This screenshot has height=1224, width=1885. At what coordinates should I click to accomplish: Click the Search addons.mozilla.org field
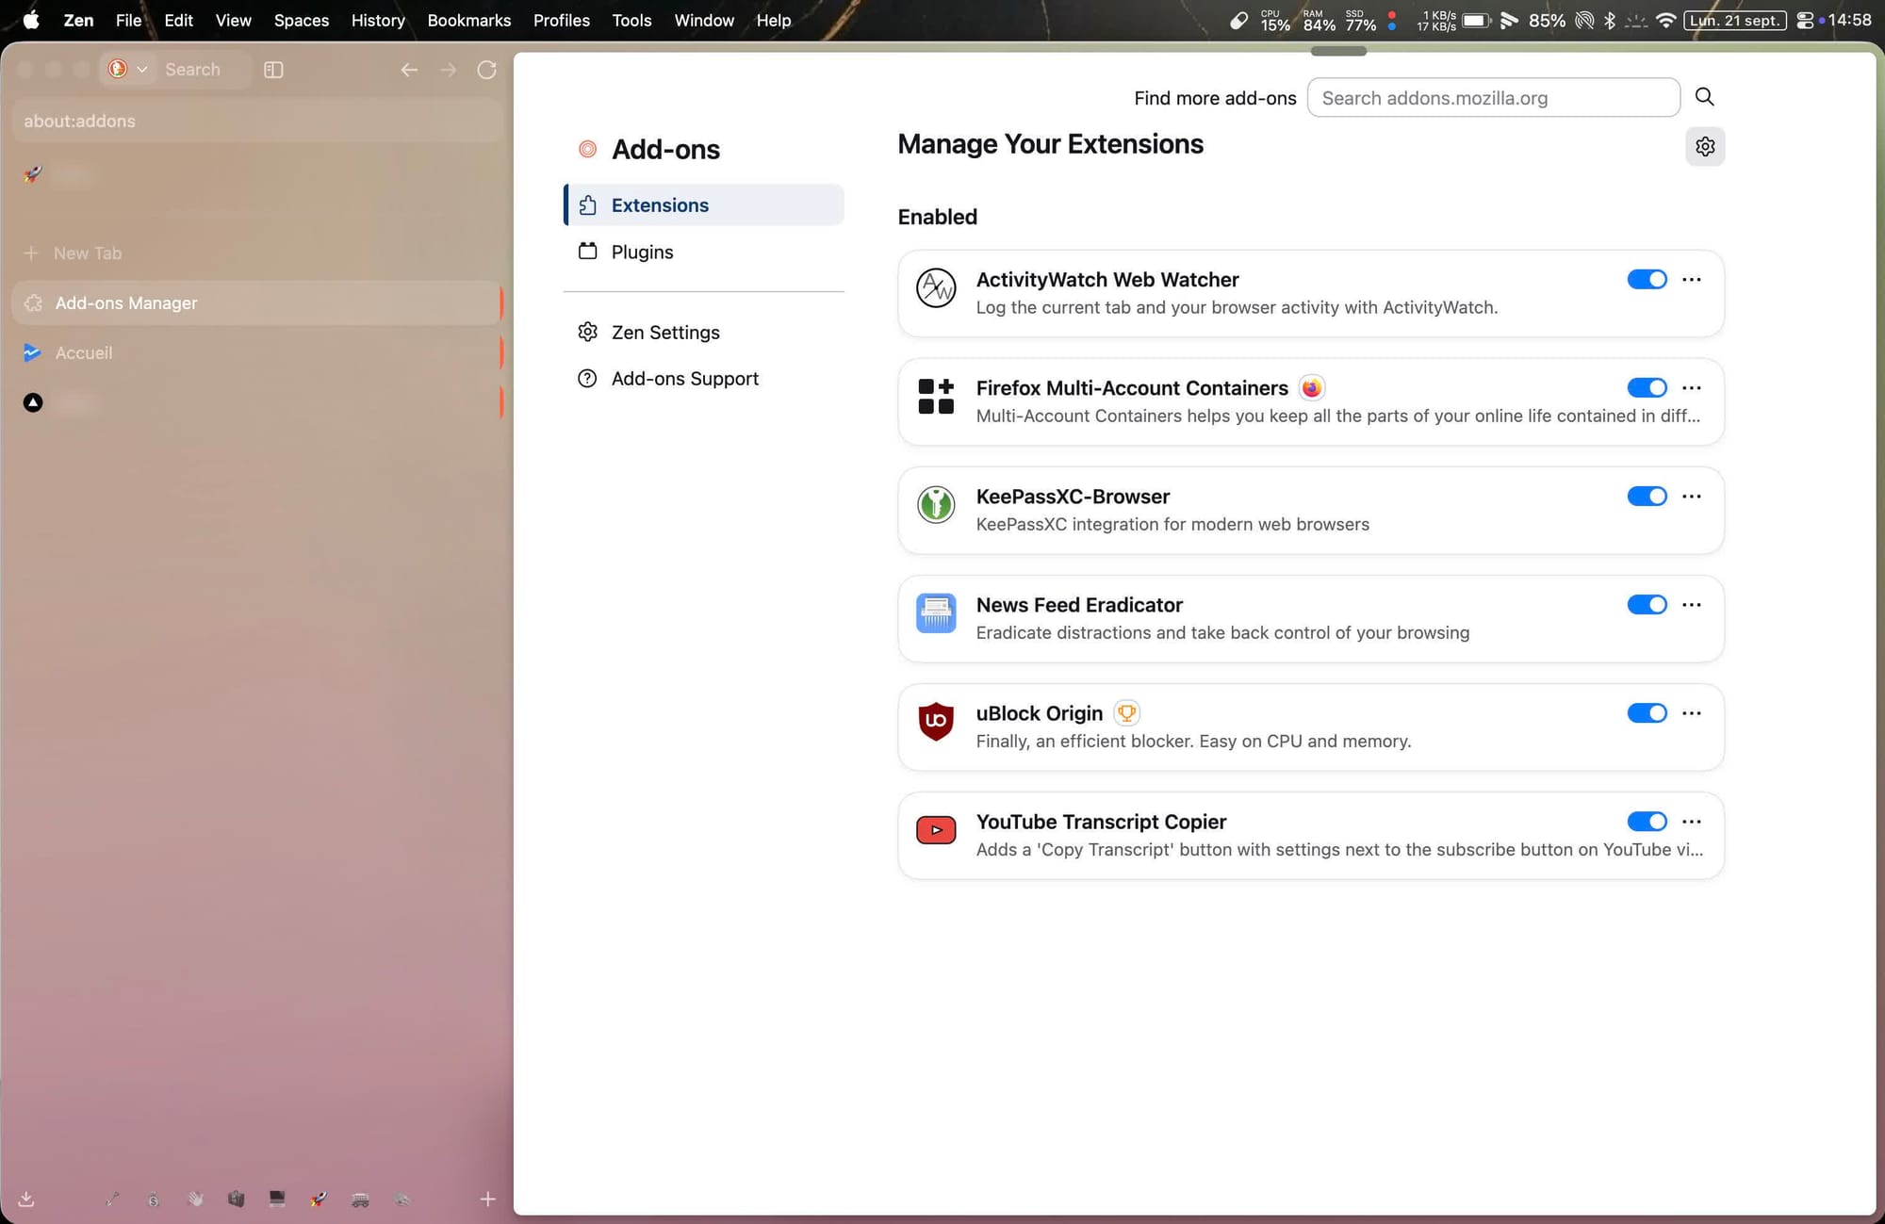click(1493, 97)
